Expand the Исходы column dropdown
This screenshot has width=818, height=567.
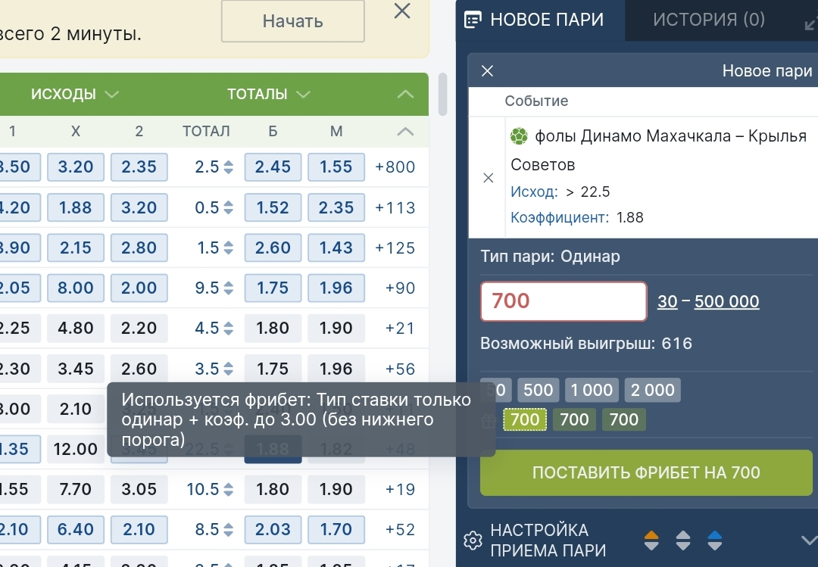[112, 95]
